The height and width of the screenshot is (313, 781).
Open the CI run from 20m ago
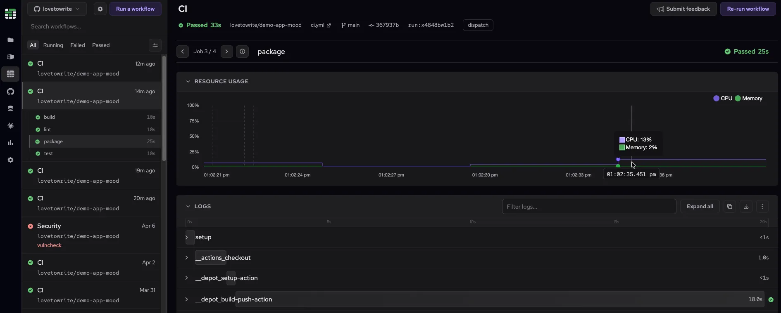tap(91, 203)
